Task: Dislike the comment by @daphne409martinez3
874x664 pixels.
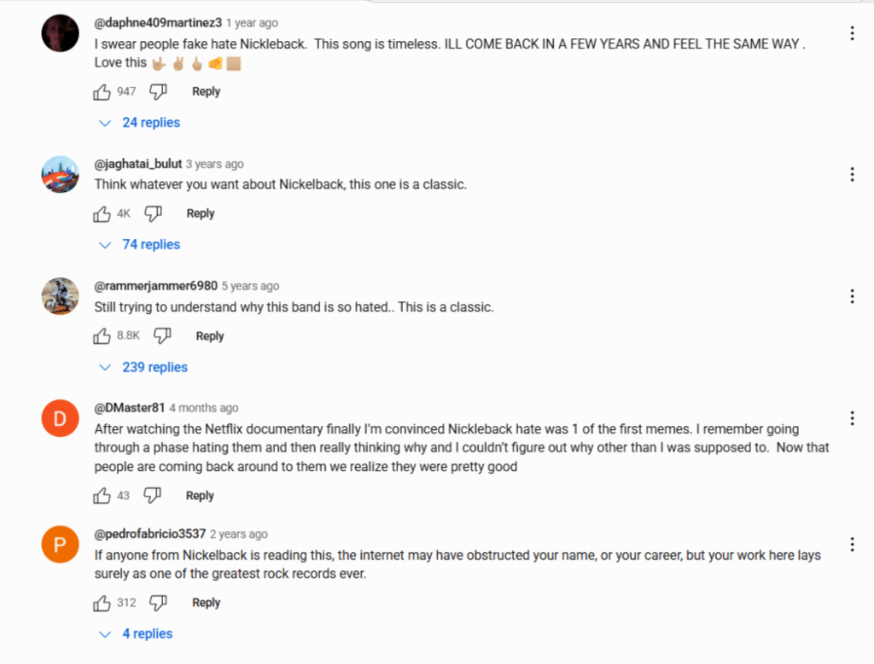Action: pos(158,91)
